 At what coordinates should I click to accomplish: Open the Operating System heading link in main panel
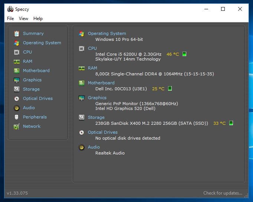click(x=107, y=33)
